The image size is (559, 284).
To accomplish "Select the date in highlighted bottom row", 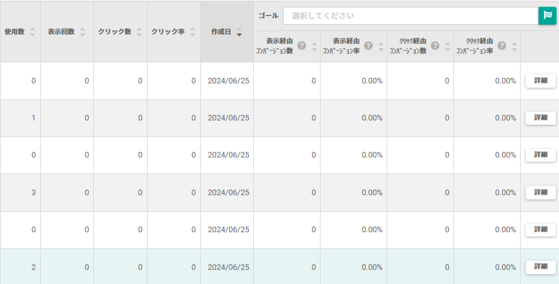I will click(x=229, y=267).
